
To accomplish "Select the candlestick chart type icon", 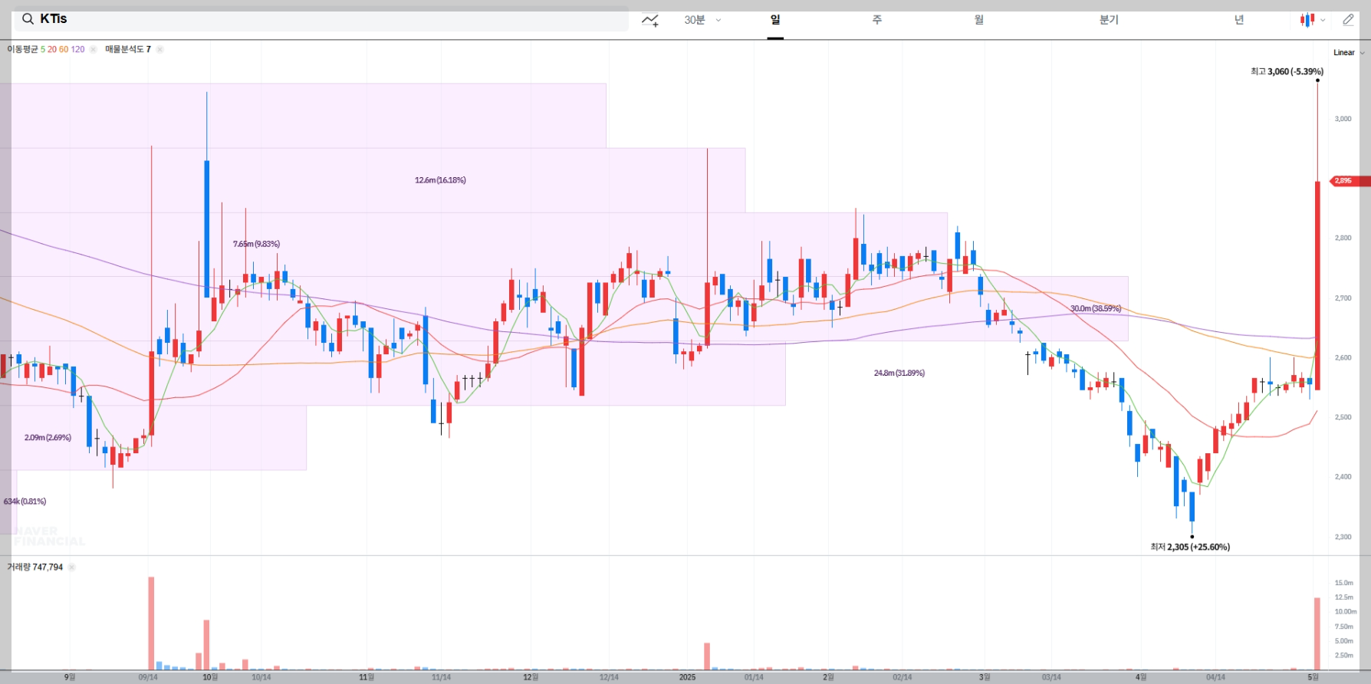I will click(1307, 20).
